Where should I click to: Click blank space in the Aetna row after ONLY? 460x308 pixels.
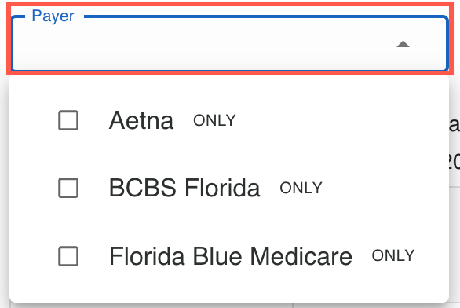tap(341, 120)
